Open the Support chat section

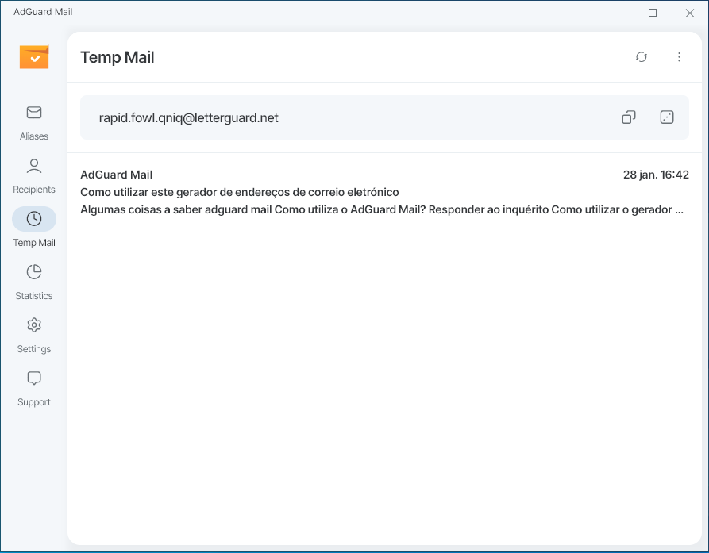(34, 388)
